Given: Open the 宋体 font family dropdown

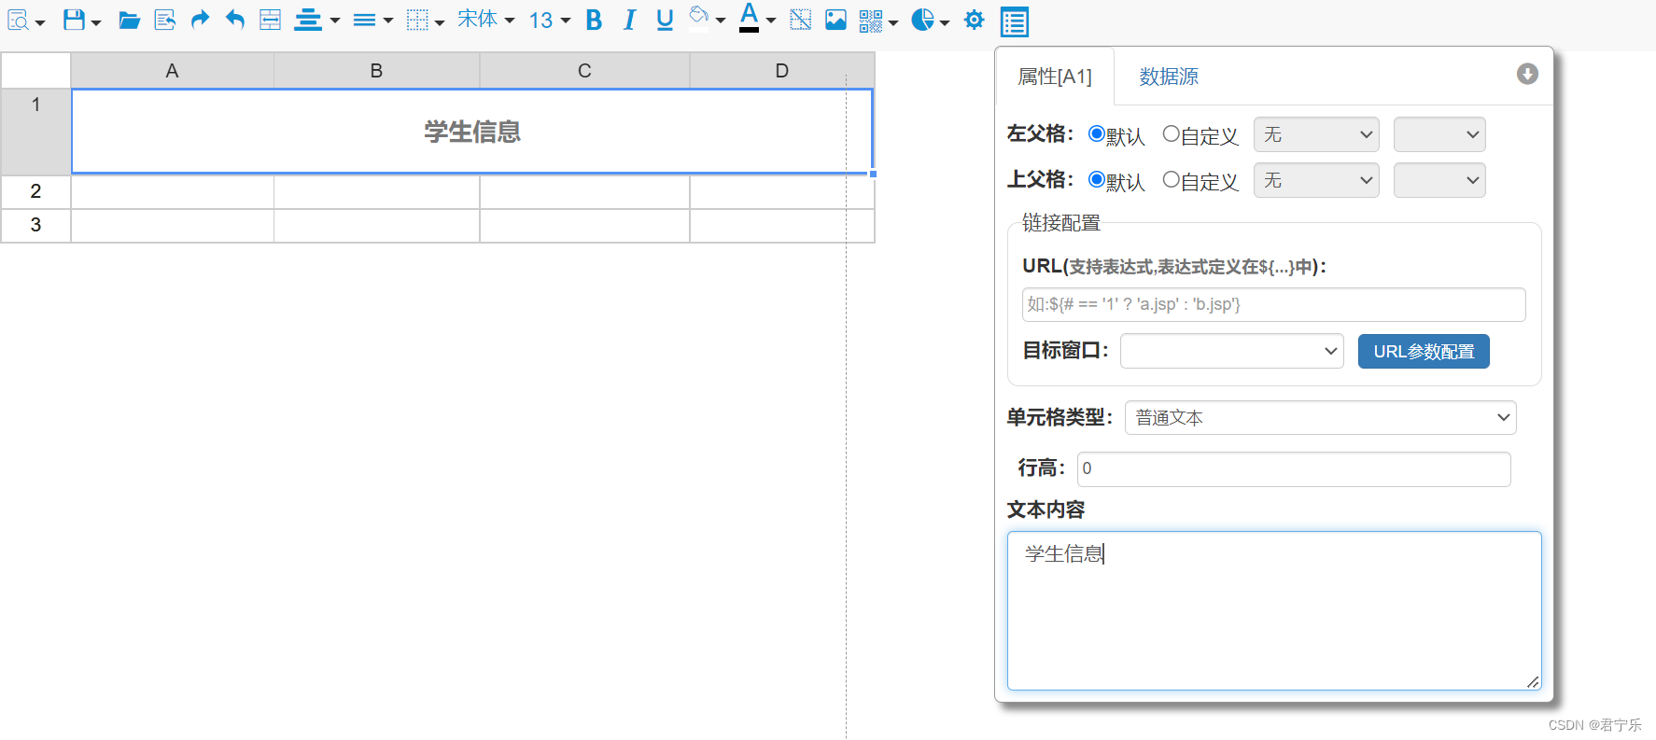Looking at the screenshot, I should coord(485,20).
